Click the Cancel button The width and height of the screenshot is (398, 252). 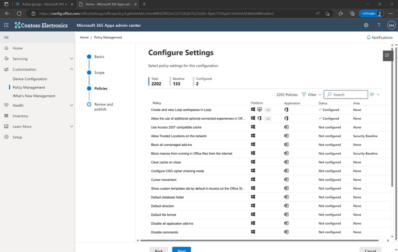coord(370,250)
